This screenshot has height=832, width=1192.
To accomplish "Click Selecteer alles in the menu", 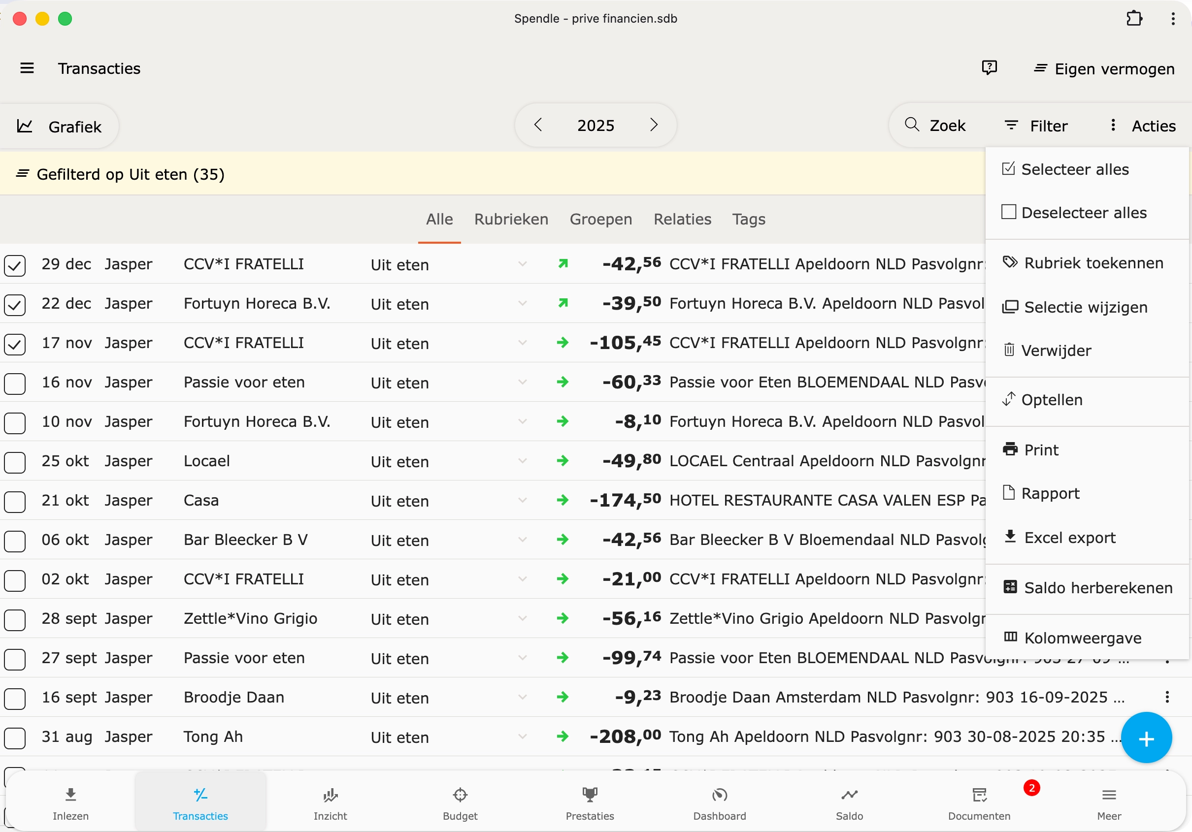I will (x=1074, y=169).
